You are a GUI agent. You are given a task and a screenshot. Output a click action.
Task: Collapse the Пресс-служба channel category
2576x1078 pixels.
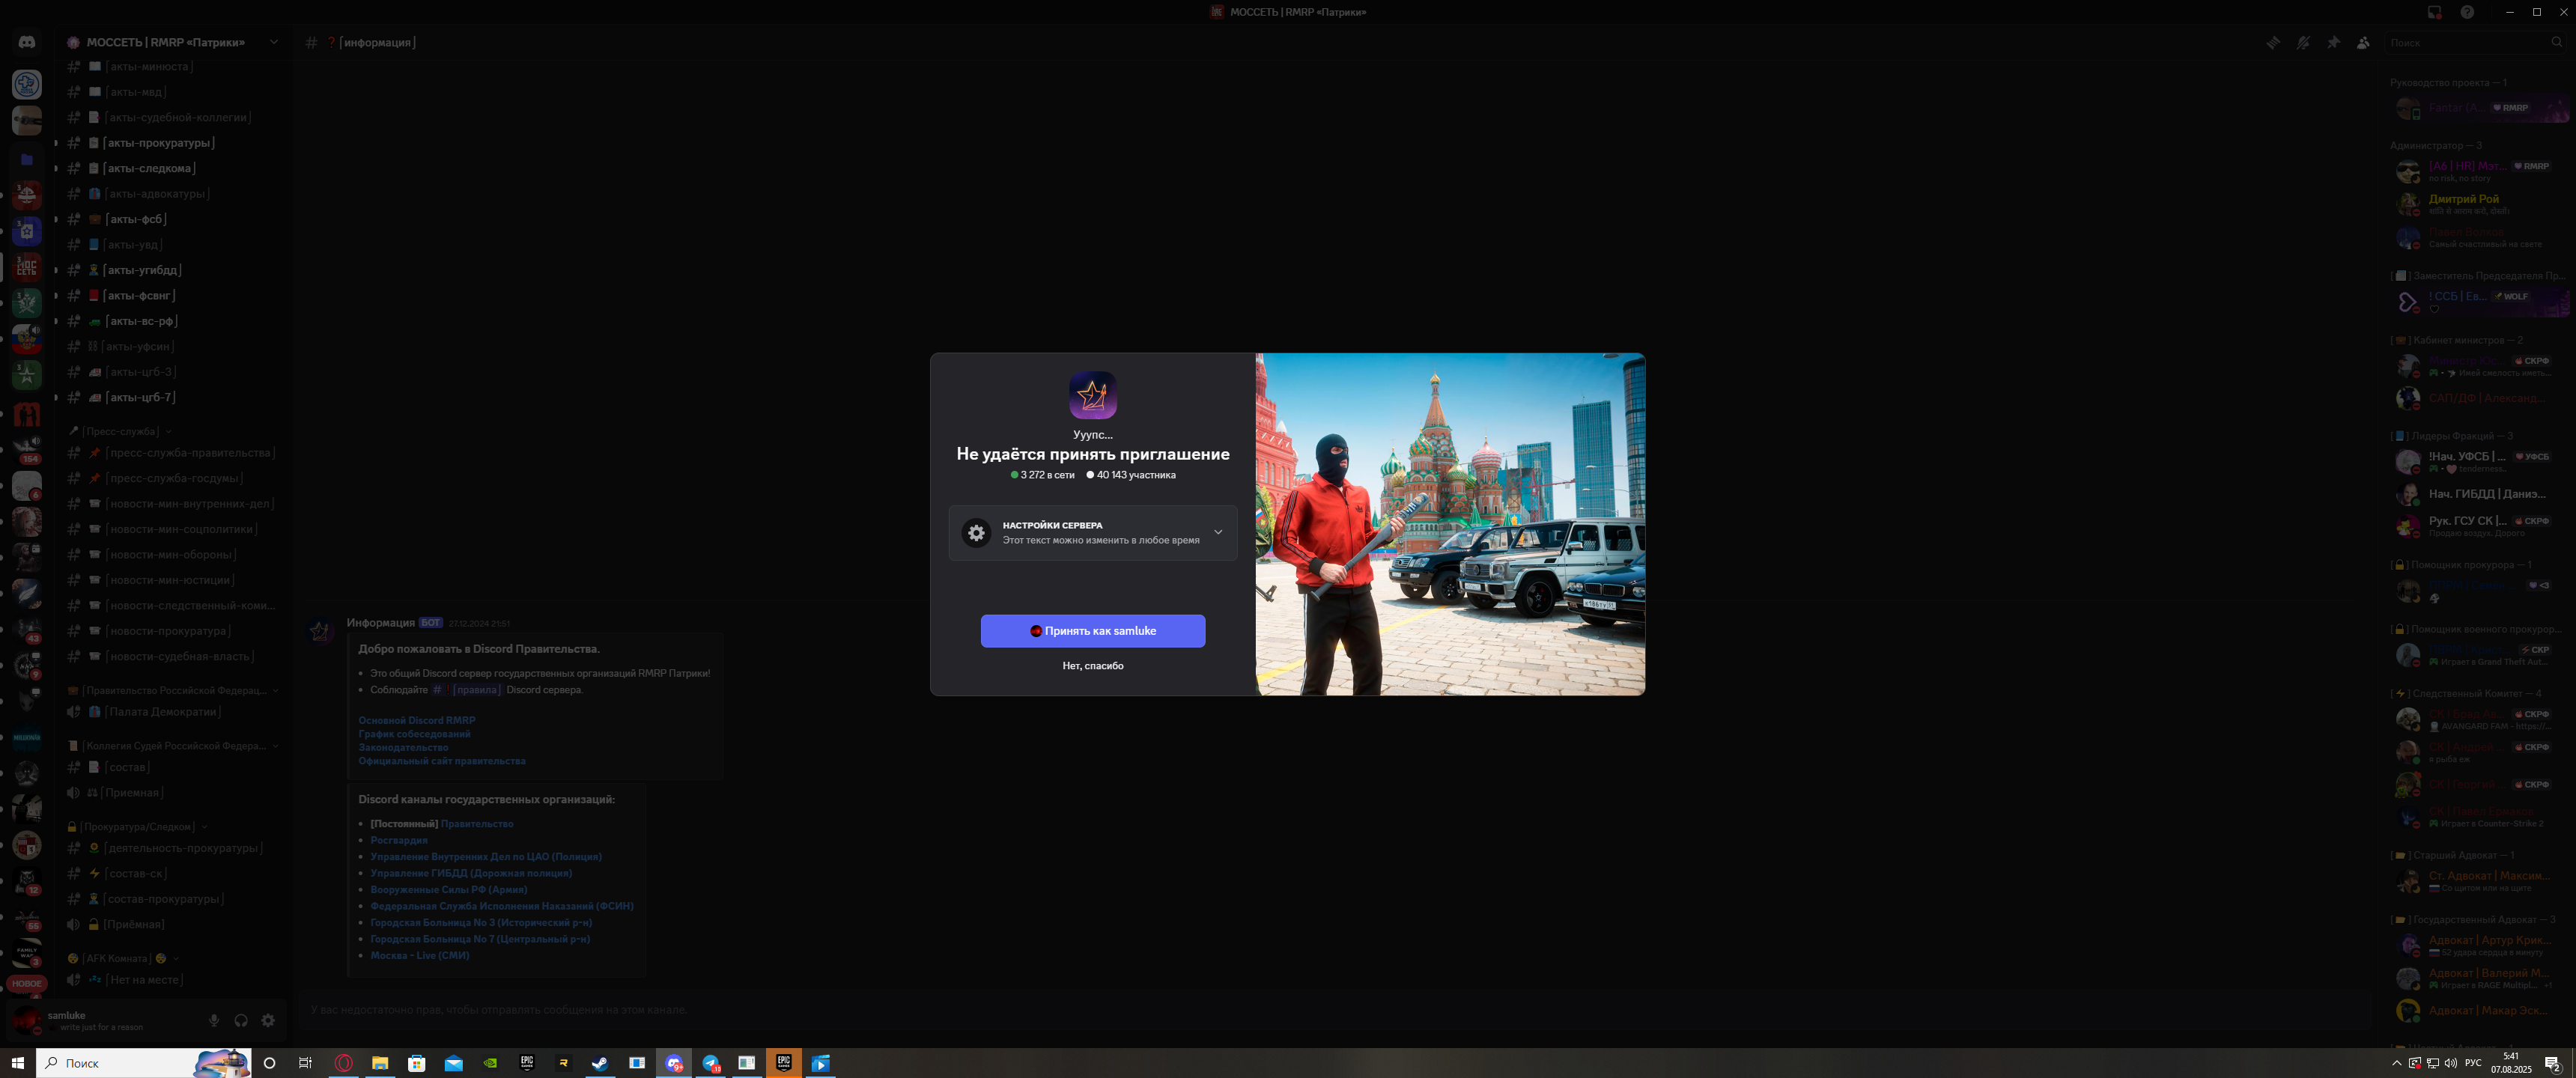pos(121,431)
